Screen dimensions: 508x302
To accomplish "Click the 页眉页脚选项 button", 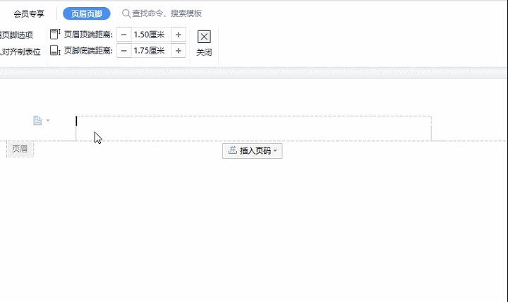I will (17, 35).
